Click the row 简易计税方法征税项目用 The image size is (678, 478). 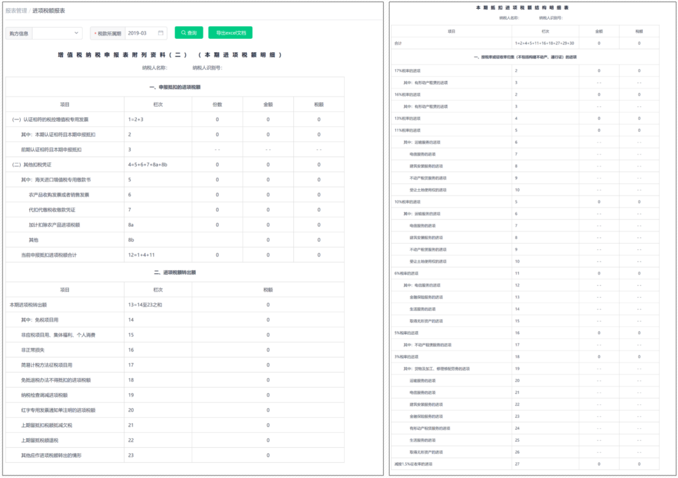tap(175, 365)
